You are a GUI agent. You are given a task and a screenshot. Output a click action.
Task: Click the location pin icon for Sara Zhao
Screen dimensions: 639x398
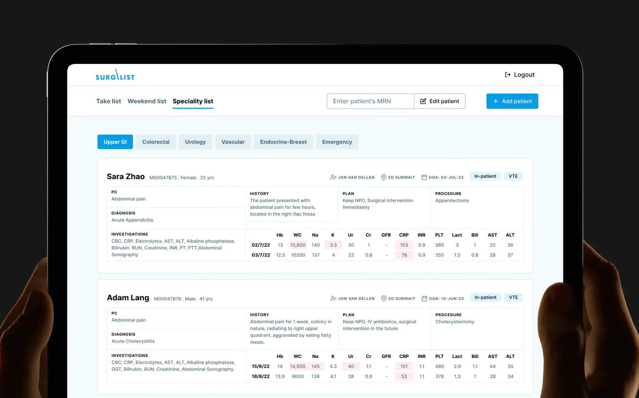(x=384, y=177)
